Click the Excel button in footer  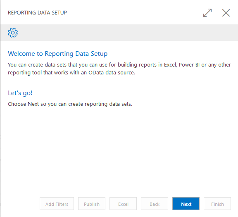[123, 204]
